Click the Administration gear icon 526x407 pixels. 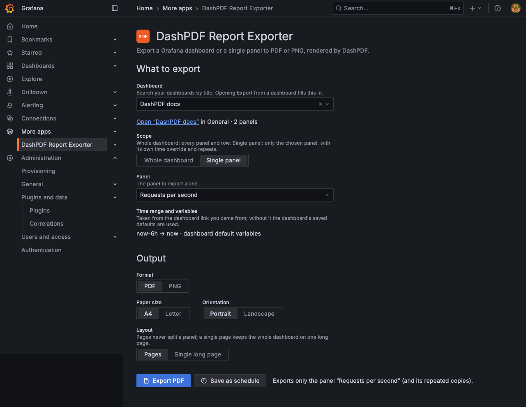pyautogui.click(x=10, y=158)
